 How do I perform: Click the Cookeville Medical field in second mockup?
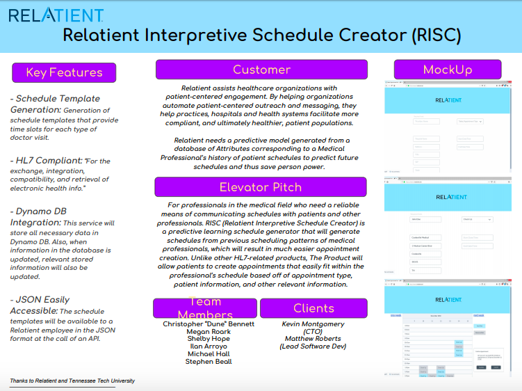point(425,237)
